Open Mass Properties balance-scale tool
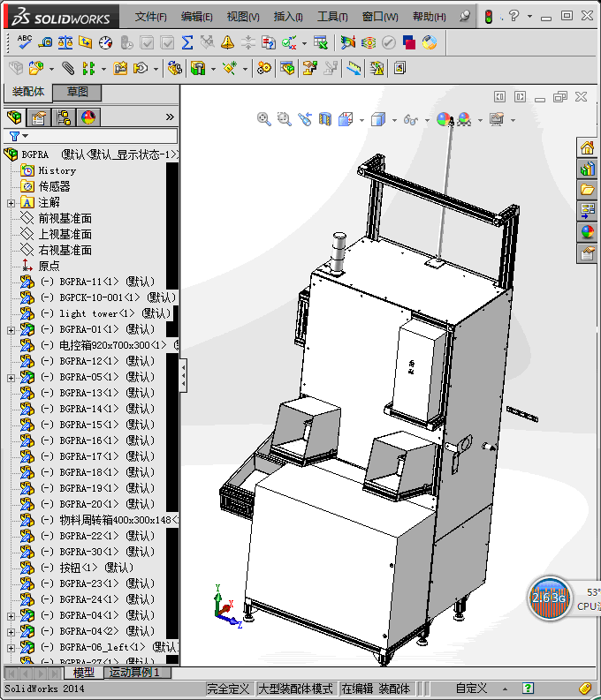Image resolution: width=601 pixels, height=700 pixels. click(65, 43)
